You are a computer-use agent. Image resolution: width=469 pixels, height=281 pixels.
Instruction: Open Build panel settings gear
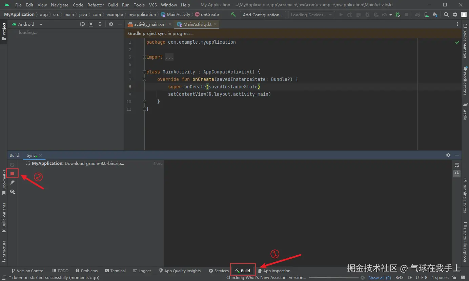point(448,155)
